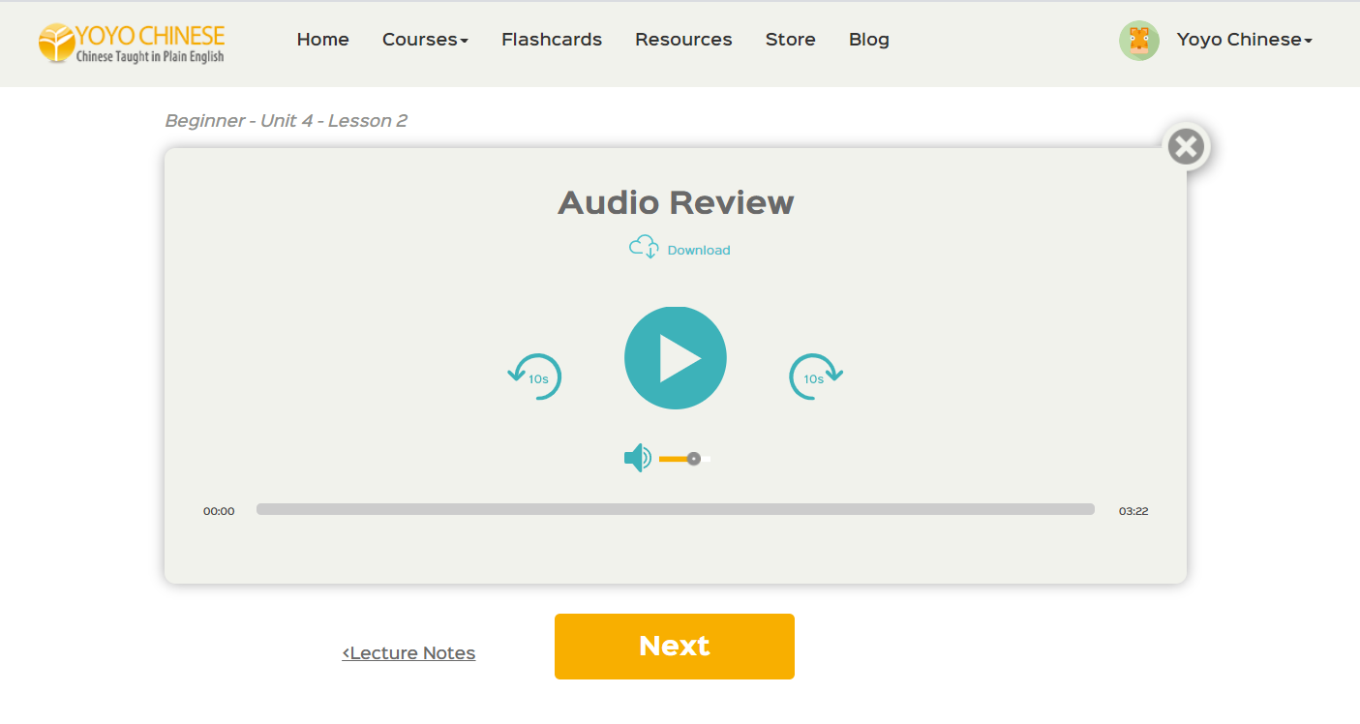This screenshot has width=1360, height=724.
Task: Go to the Home page
Action: (322, 40)
